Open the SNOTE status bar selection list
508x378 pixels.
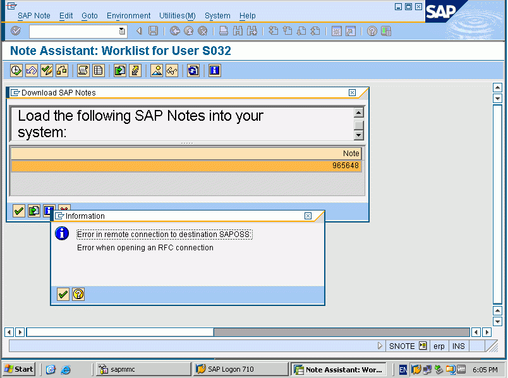click(423, 346)
